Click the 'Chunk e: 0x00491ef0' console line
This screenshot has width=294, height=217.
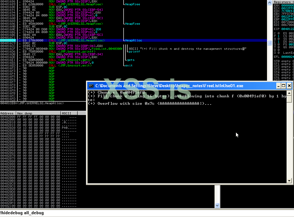[116, 92]
